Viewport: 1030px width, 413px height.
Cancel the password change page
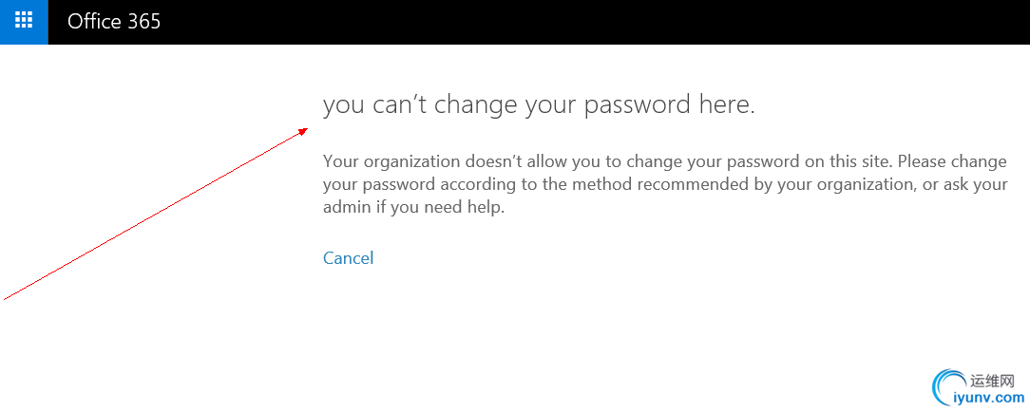coord(348,258)
